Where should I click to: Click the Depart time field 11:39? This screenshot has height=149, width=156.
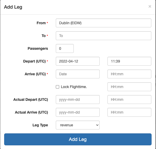[x=129, y=61]
